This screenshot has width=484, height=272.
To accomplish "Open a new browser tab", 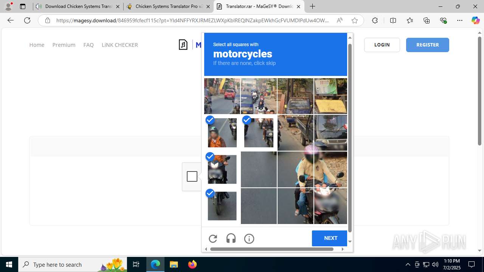I will (312, 6).
